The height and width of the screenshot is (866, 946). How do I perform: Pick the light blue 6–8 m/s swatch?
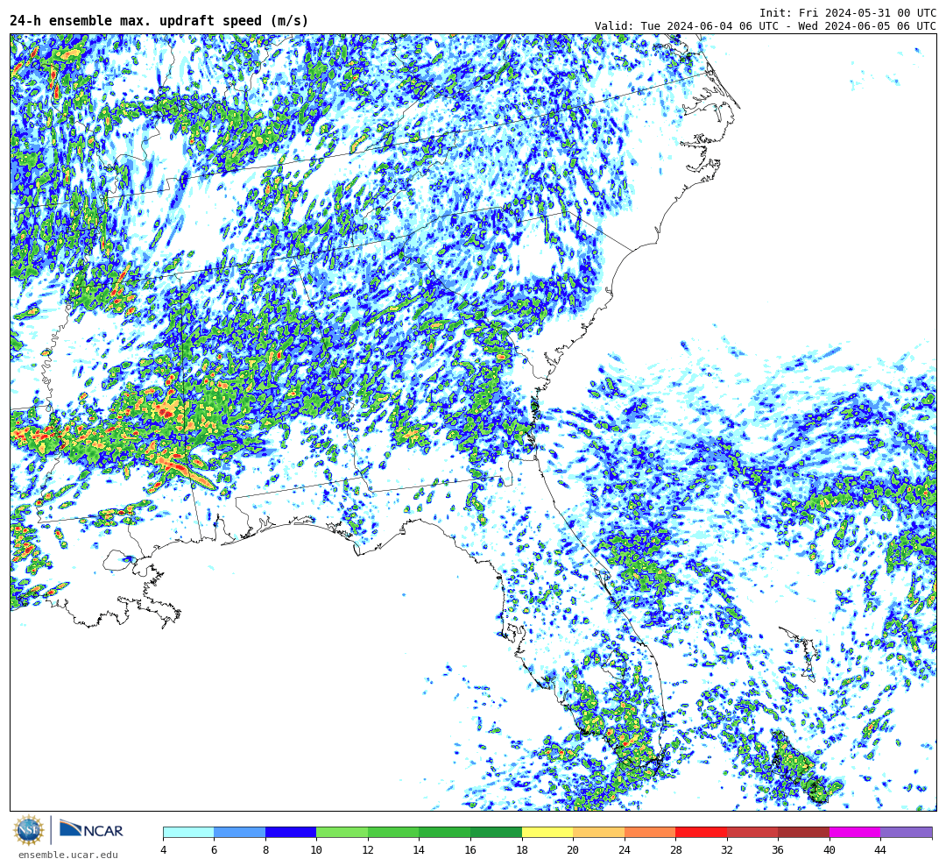(239, 832)
